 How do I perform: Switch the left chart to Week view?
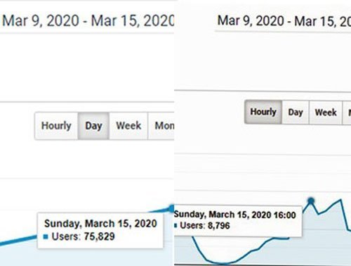pyautogui.click(x=128, y=126)
